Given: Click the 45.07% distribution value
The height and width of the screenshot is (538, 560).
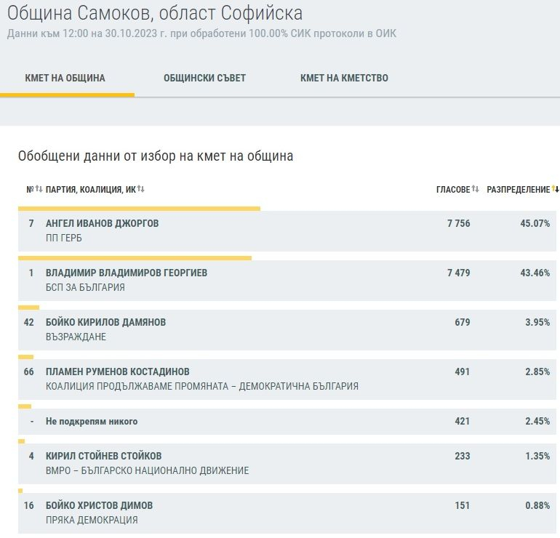Looking at the screenshot, I should point(535,223).
